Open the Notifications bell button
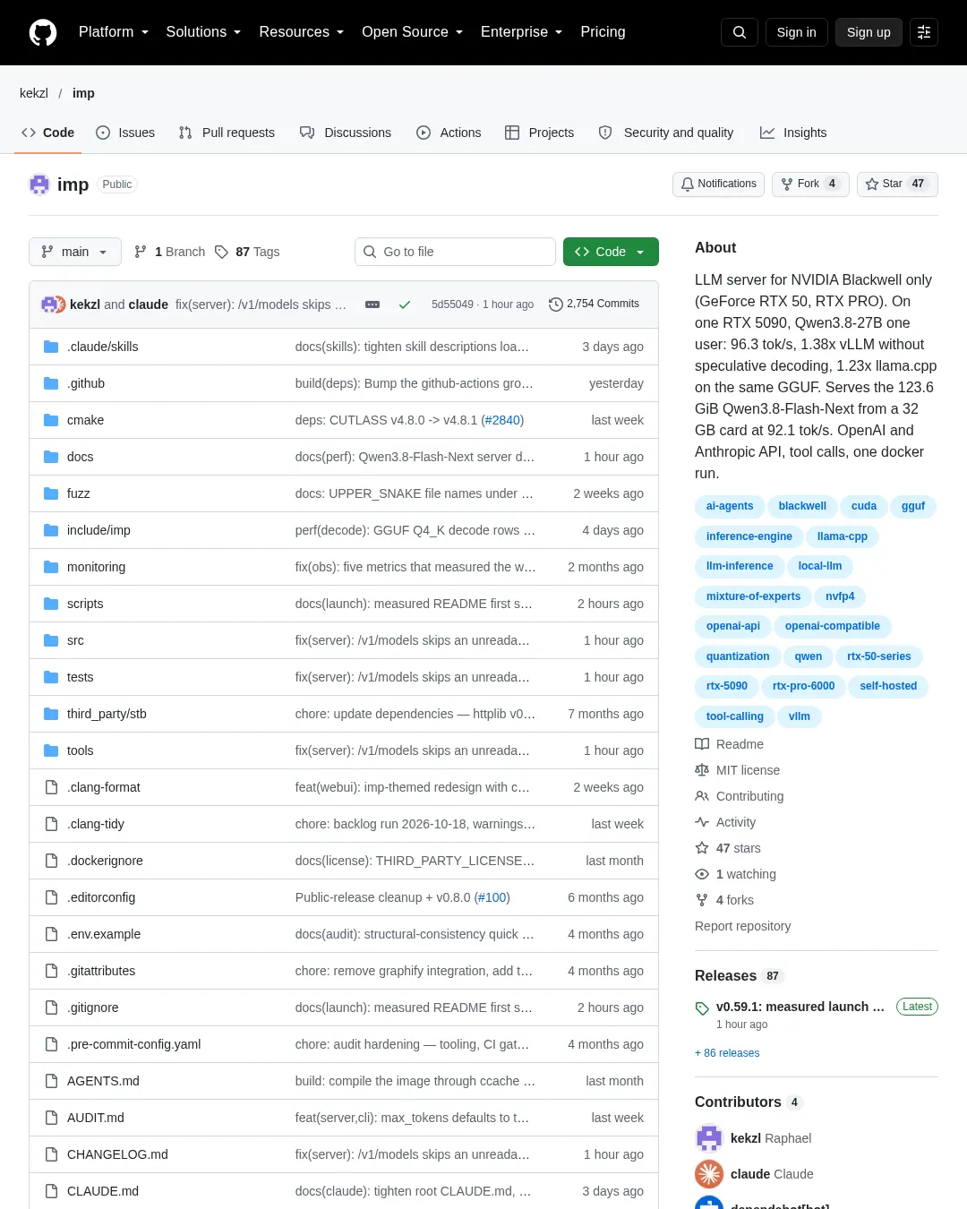 point(718,184)
